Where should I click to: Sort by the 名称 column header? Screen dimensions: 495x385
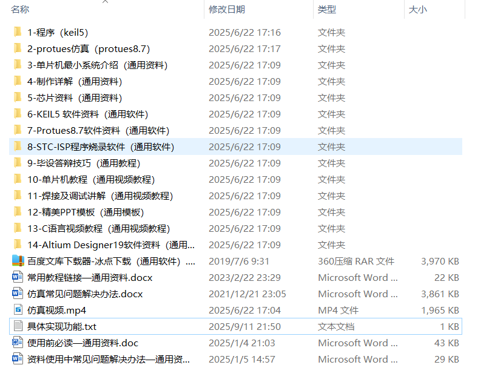click(20, 10)
